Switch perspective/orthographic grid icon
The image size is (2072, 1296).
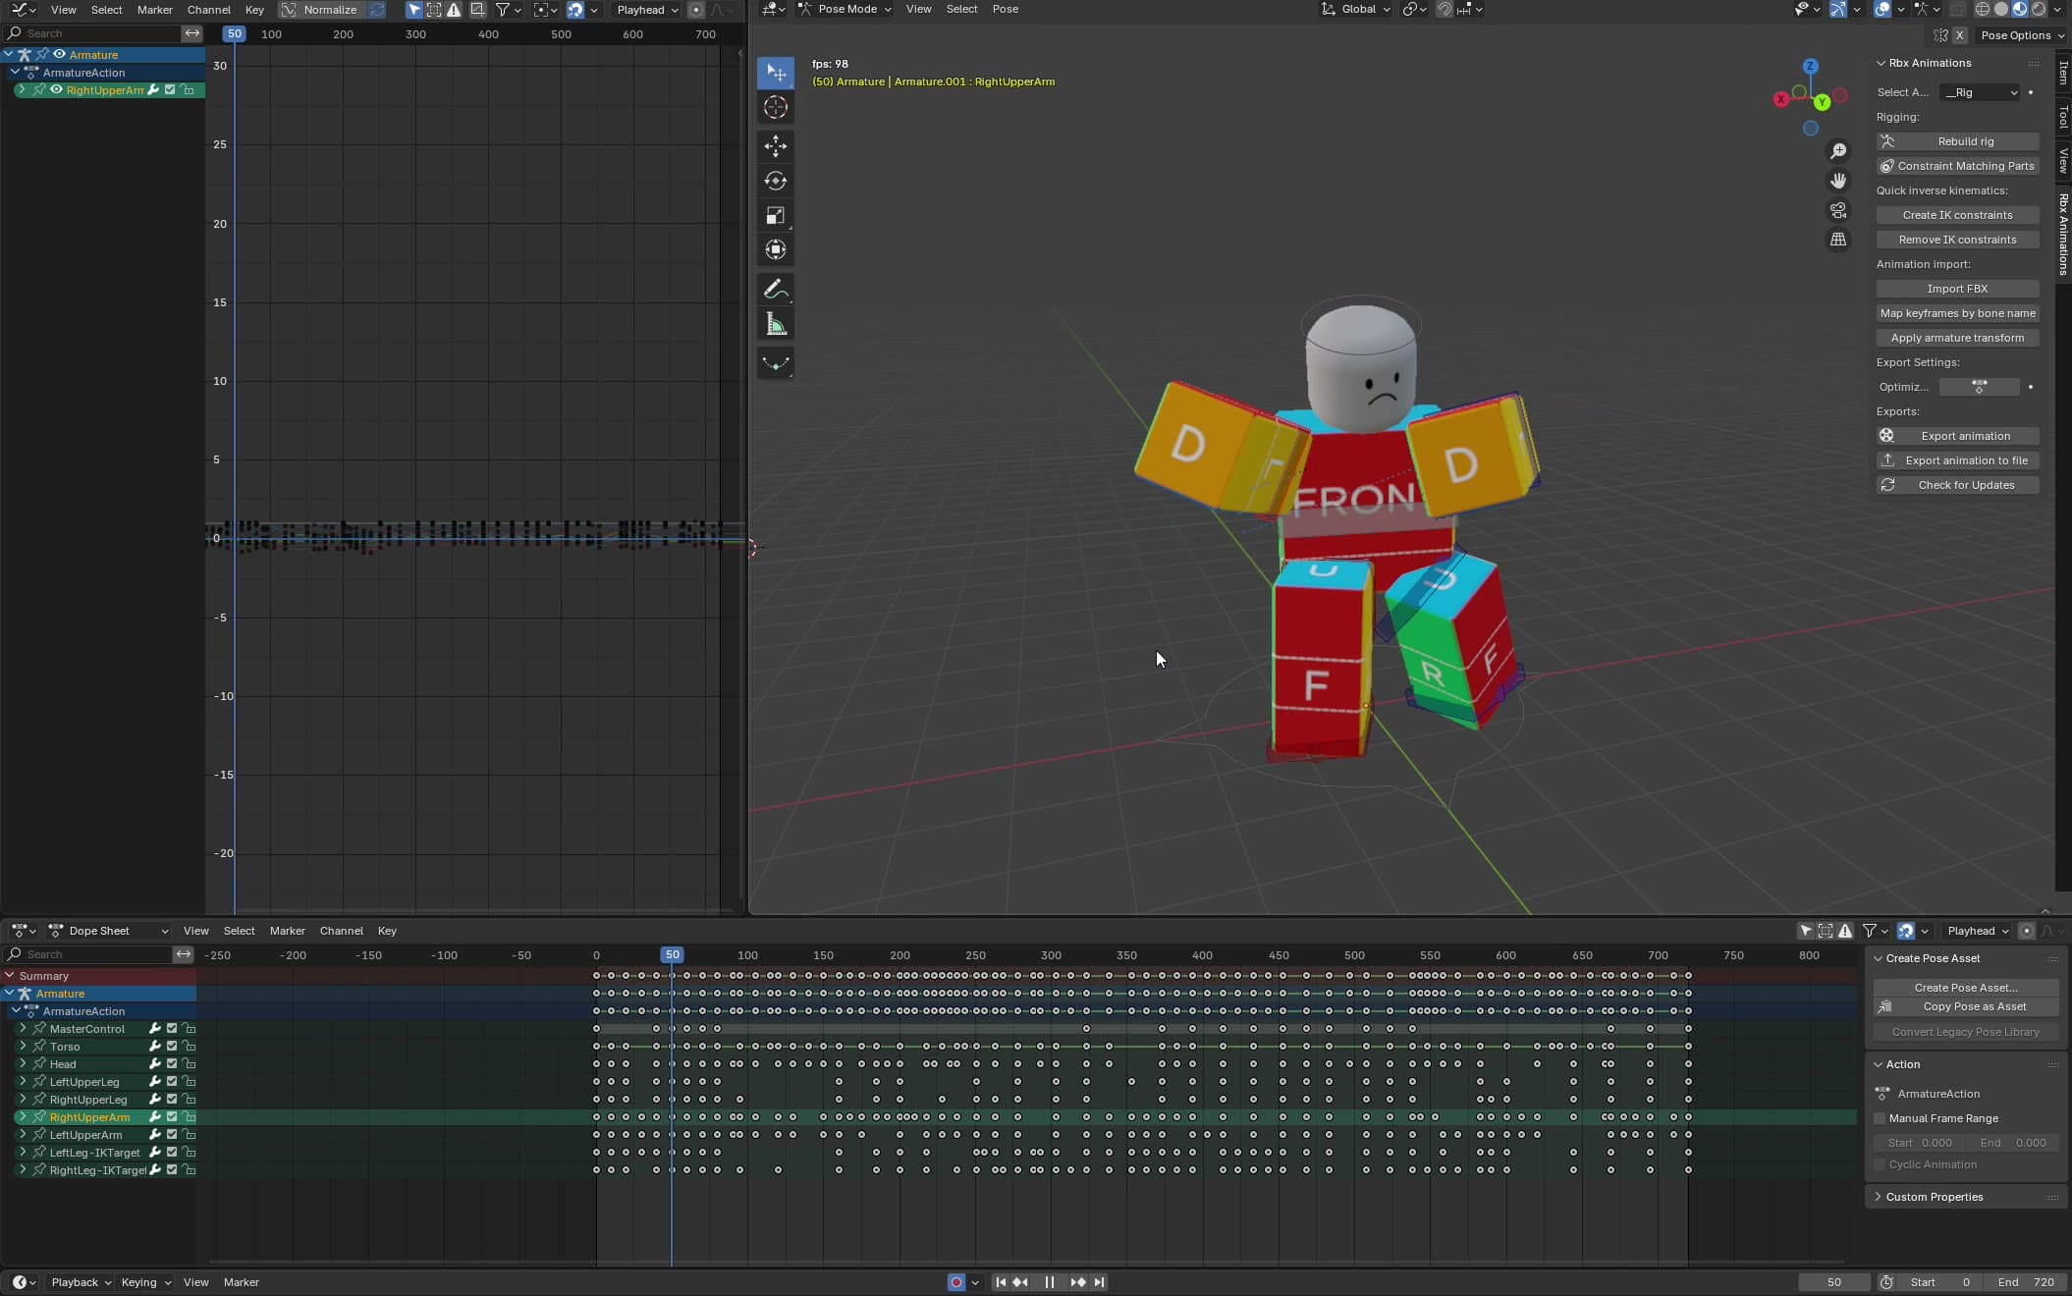[1837, 240]
